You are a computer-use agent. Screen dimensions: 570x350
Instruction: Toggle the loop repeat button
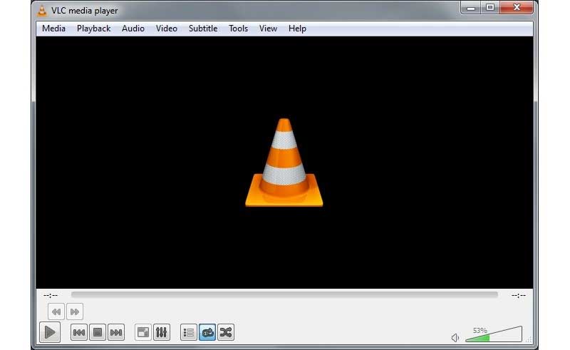207,332
